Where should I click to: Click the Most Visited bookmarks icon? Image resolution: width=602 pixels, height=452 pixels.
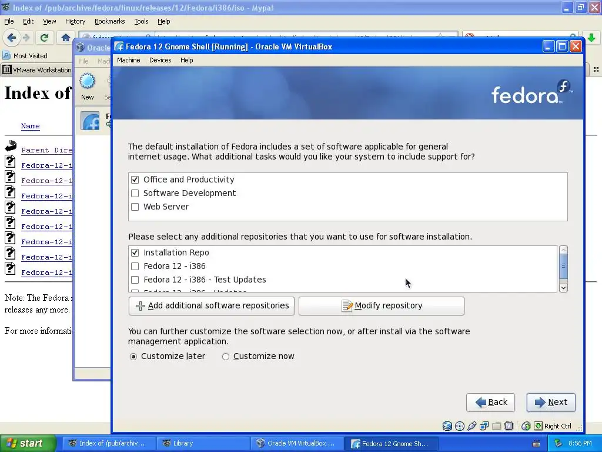point(6,56)
